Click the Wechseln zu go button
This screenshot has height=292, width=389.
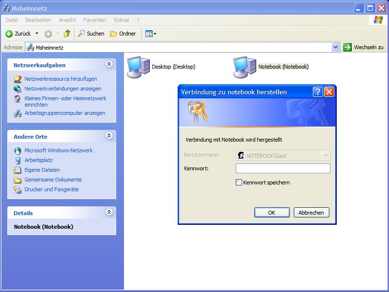(x=363, y=47)
